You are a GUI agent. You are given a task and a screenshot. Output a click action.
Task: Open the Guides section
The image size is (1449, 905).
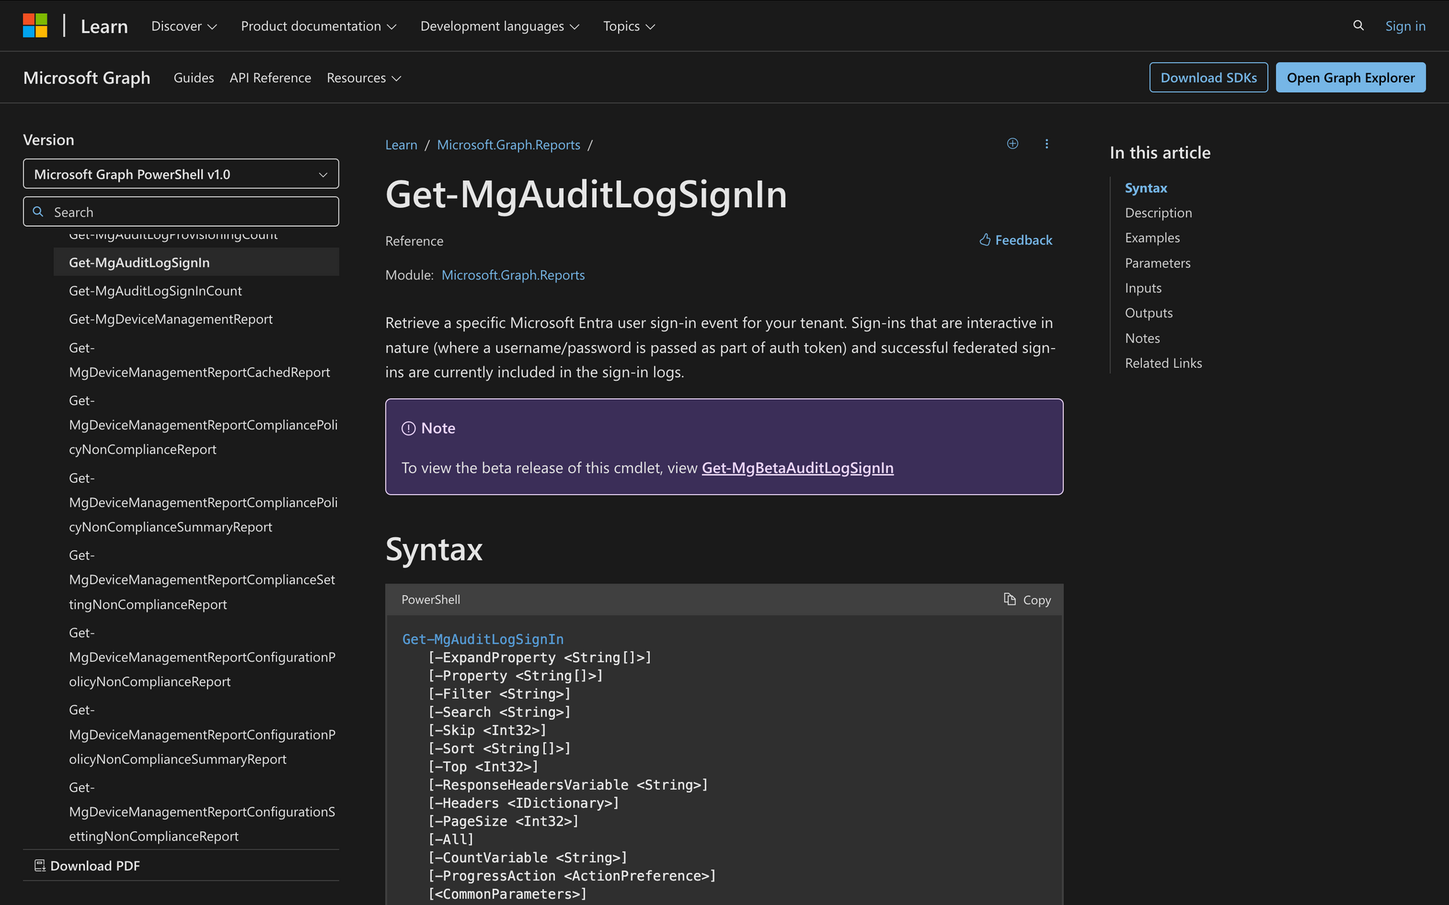point(193,77)
